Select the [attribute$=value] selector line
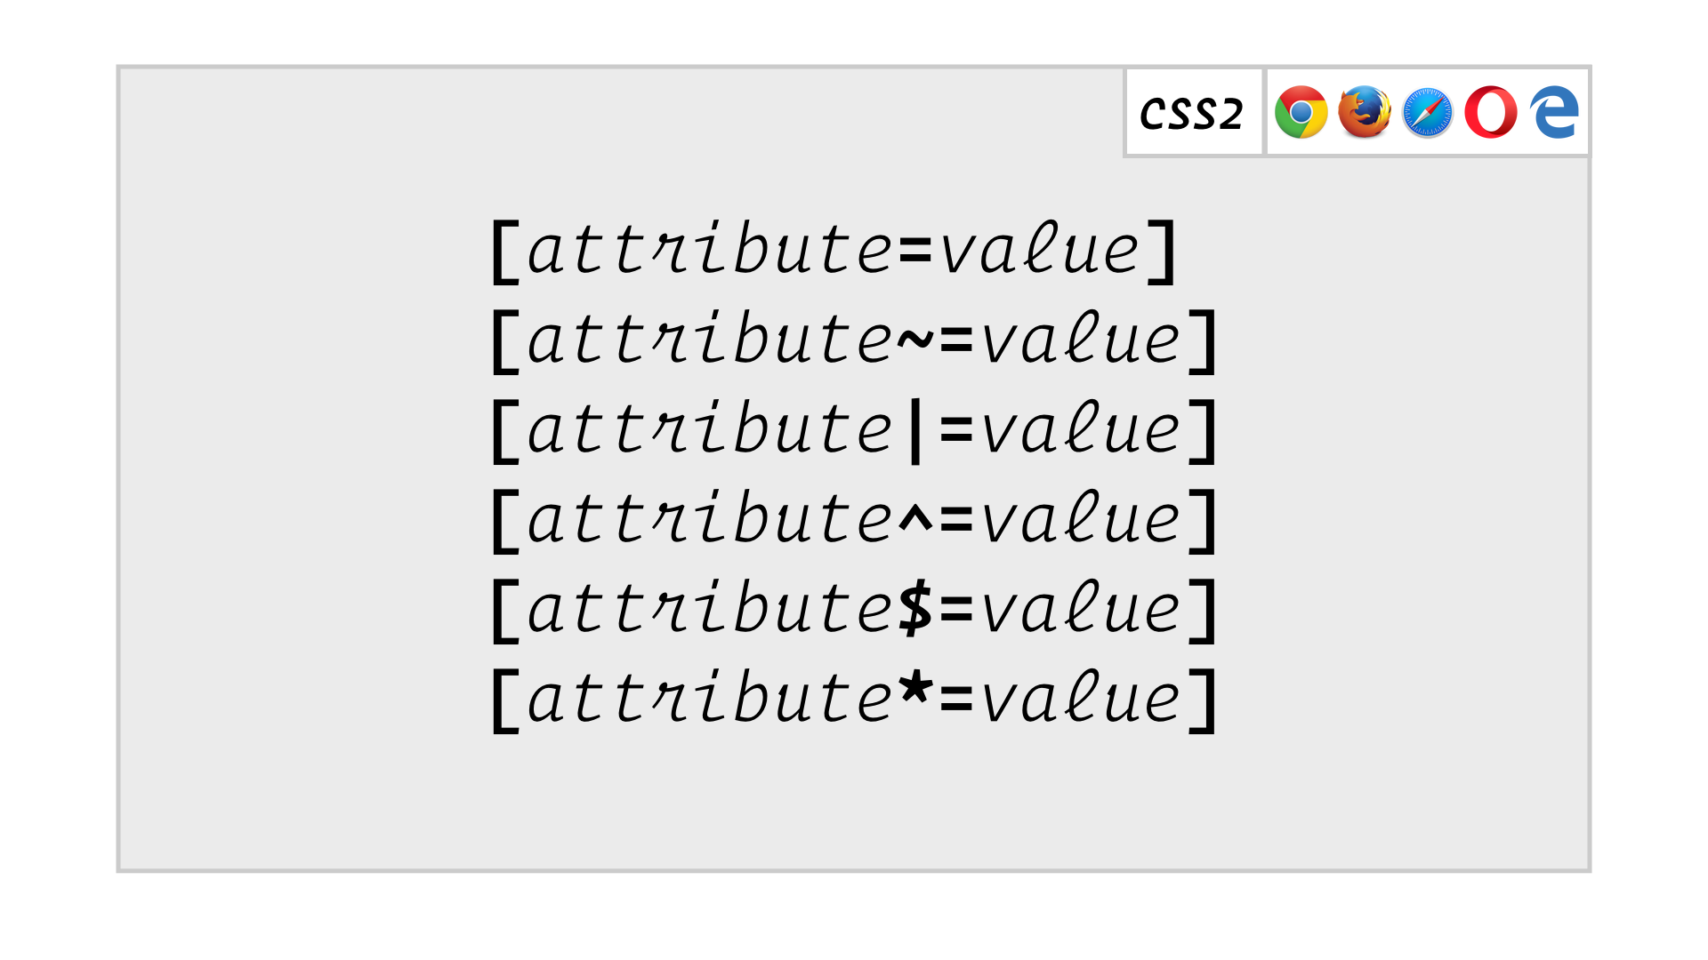This screenshot has height=960, width=1708. point(854,611)
